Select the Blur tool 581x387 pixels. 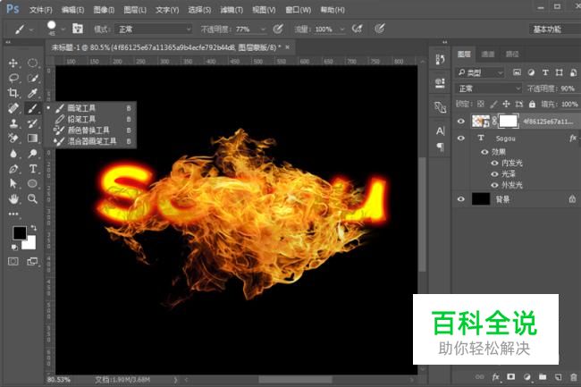coord(13,154)
